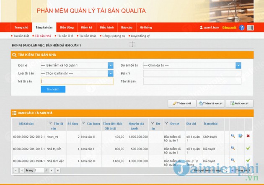Screen dimensions: 264x185
Task: Open the Hệ thống menu
Action: (x=146, y=27)
